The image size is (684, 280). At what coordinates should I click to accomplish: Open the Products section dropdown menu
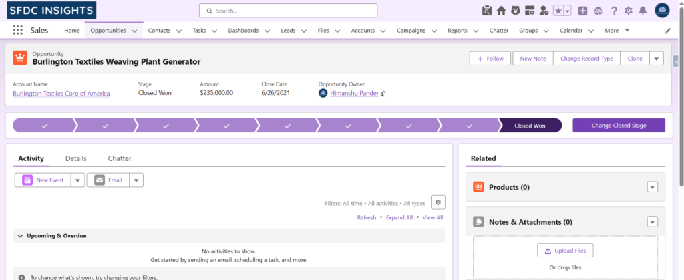[653, 188]
